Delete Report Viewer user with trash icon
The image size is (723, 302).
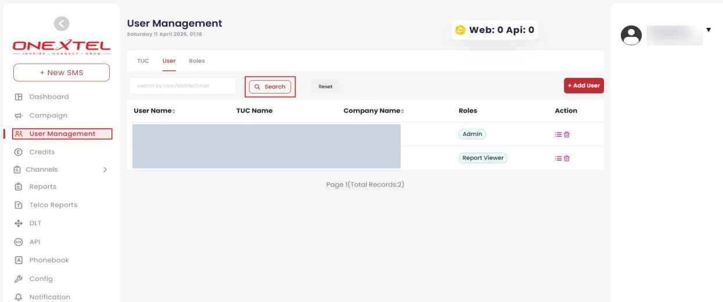pyautogui.click(x=567, y=158)
